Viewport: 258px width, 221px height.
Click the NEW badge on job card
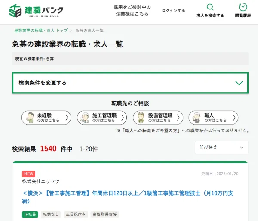pos(28,174)
